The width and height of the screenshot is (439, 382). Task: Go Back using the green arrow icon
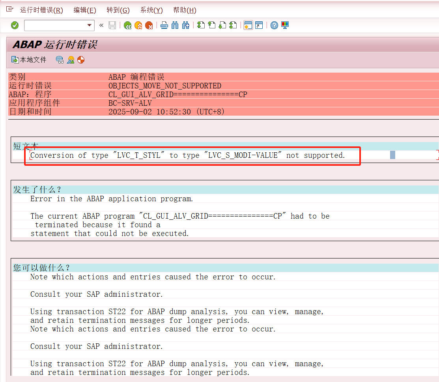pos(128,26)
